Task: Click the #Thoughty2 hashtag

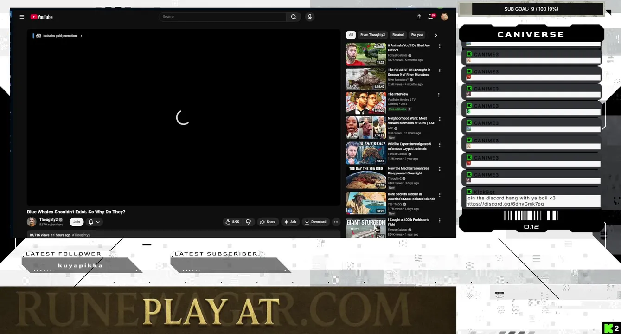Action: 81,235
